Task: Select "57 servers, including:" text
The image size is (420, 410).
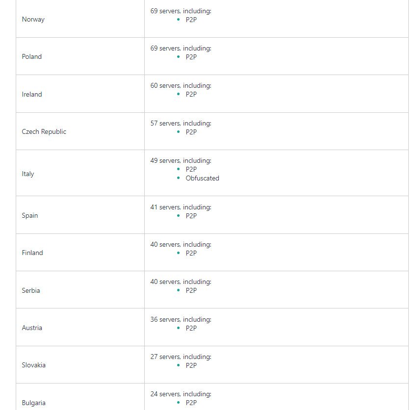Action: (181, 123)
